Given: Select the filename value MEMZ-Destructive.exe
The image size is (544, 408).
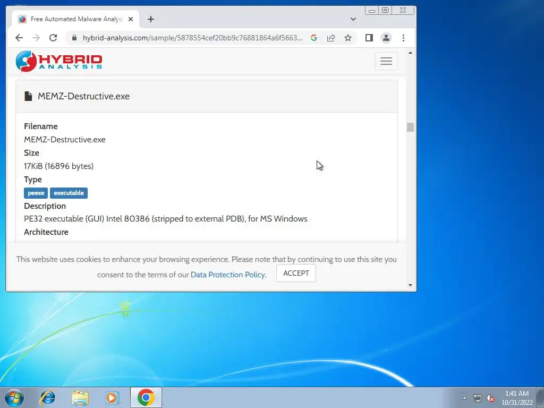Looking at the screenshot, I should point(64,140).
